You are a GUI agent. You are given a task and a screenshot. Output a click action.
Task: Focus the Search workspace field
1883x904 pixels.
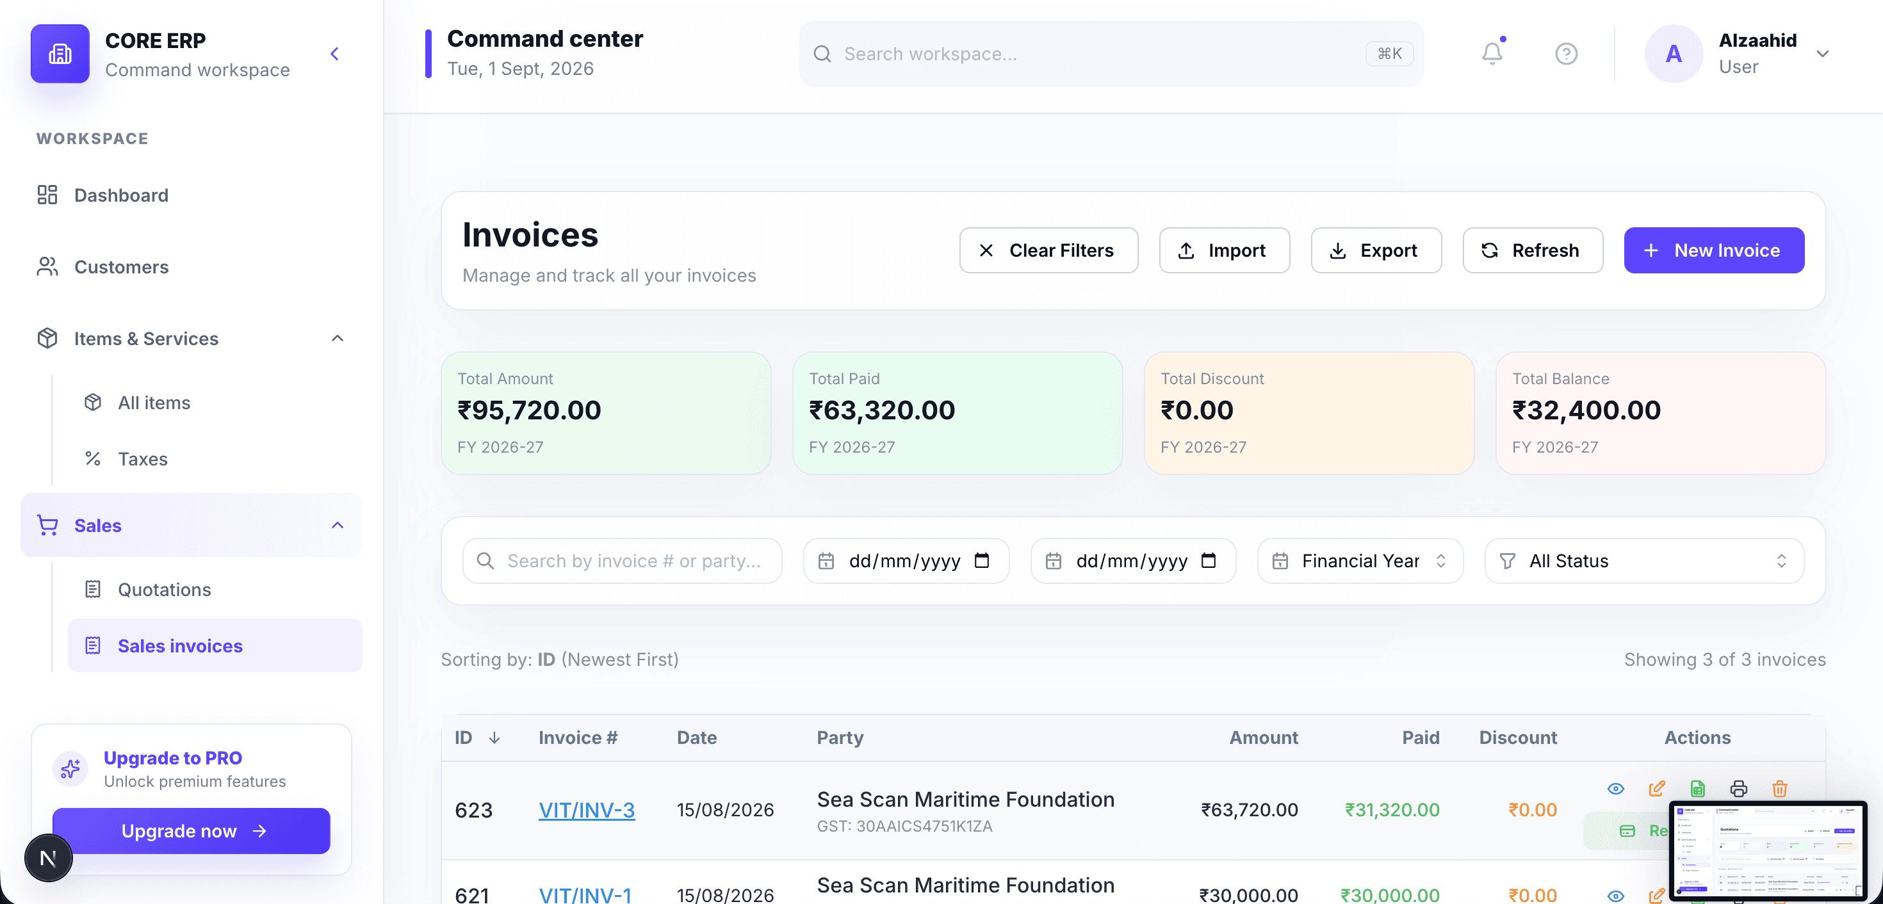(x=1111, y=53)
